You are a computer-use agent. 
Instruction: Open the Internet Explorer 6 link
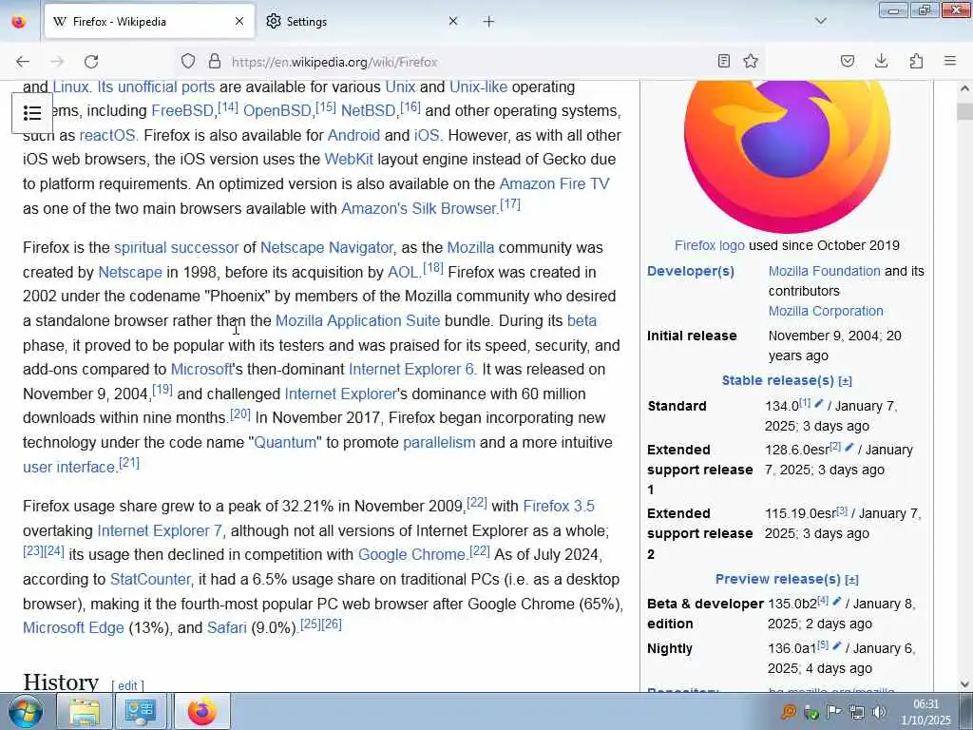click(411, 370)
